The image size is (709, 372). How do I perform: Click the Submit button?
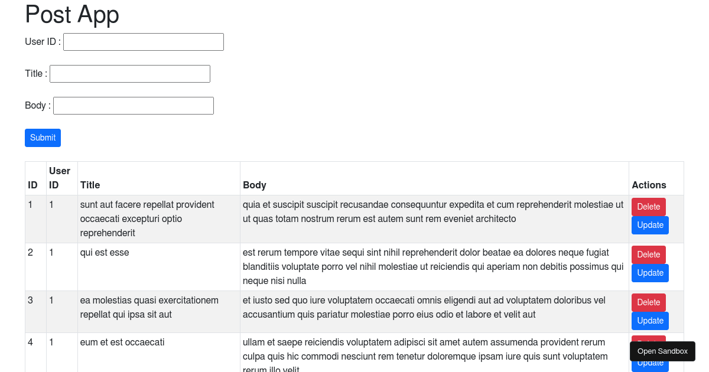click(x=43, y=138)
